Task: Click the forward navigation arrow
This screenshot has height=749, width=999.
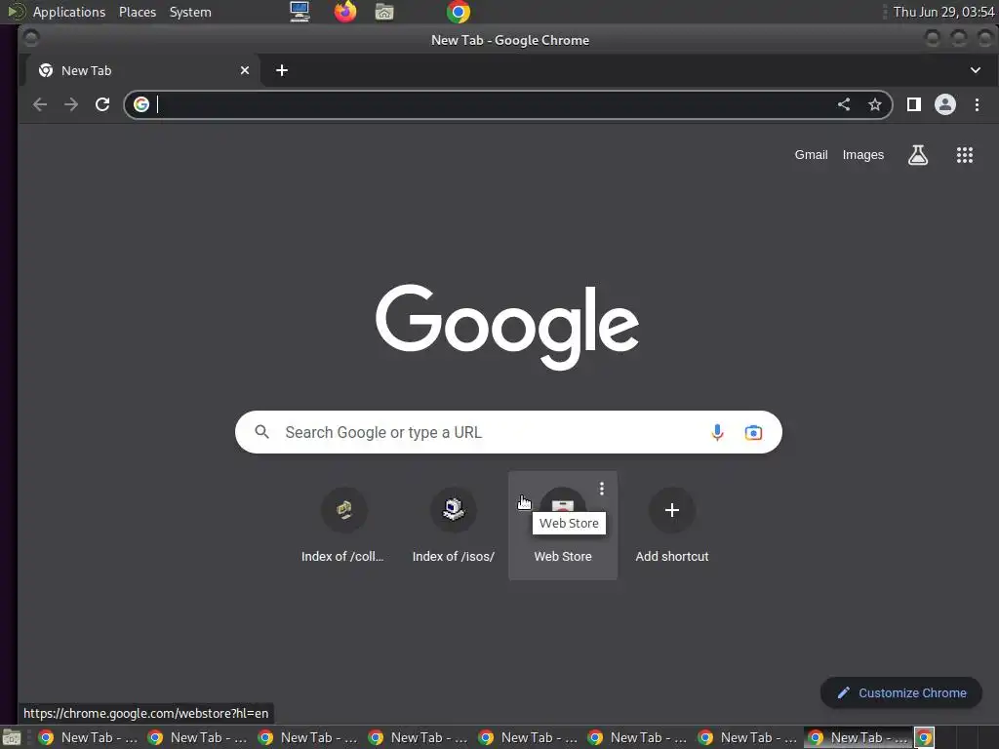Action: [70, 104]
